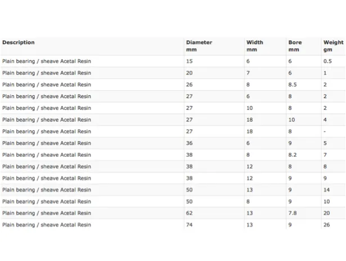This screenshot has height=261, width=346.
Task: Select the row with diameter 36
Action: 173,143
